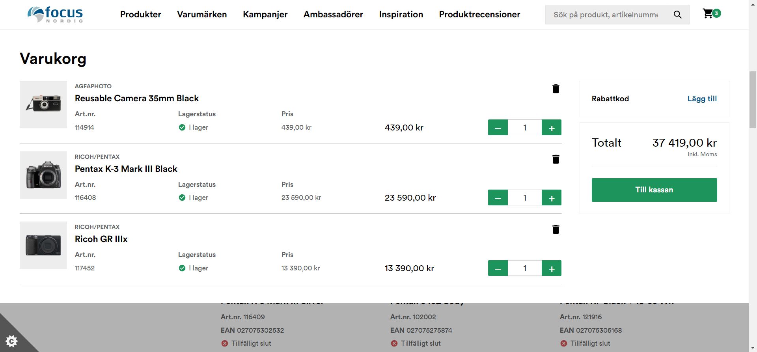Delete Pentax K-3 Mark III Black from cart
Screen dimensions: 757x352
[556, 159]
